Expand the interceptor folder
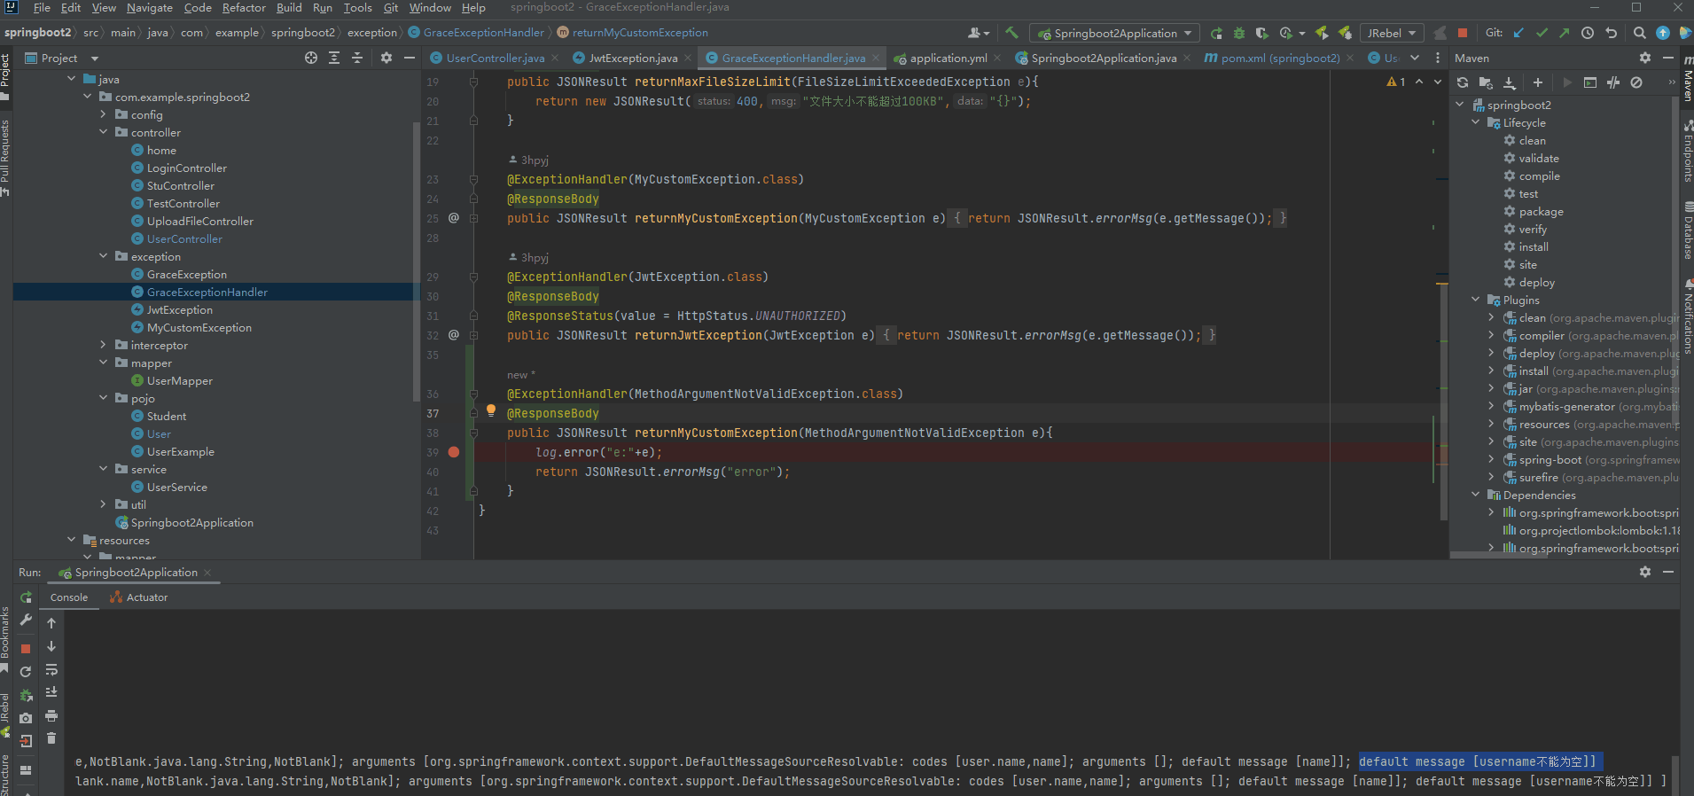 103,345
